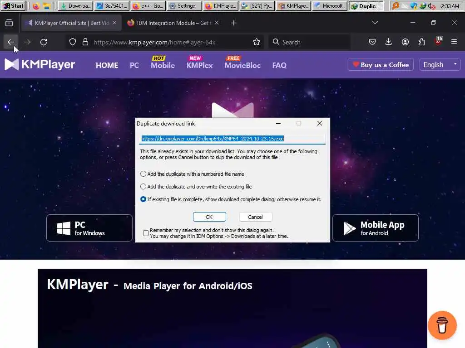
Task: Click the 2:33 AM taskbar clock
Action: (450, 6)
